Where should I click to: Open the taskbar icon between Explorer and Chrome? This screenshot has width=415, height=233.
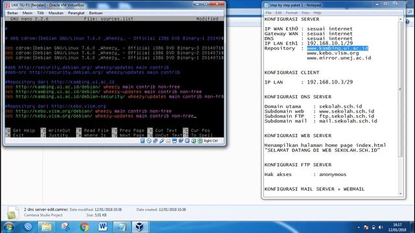tap(65, 227)
